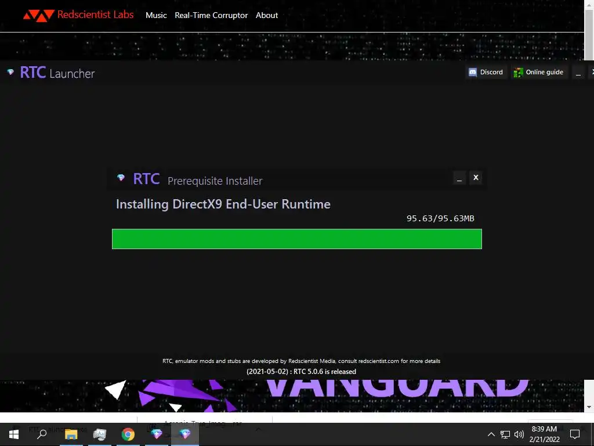
Task: Click the 95.63/95.63MB download size text
Action: tap(440, 218)
